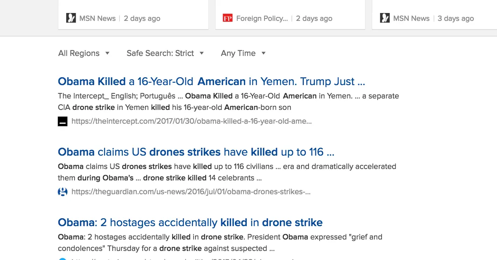Image resolution: width=497 pixels, height=260 pixels.
Task: Open 'Obama claims US drones strikes' result title
Action: click(196, 152)
